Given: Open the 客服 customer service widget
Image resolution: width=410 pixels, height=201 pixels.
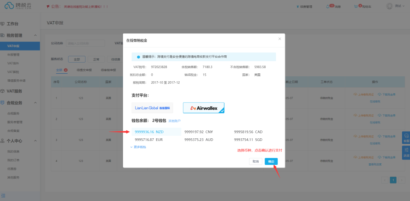Looking at the screenshot, I should (406, 138).
